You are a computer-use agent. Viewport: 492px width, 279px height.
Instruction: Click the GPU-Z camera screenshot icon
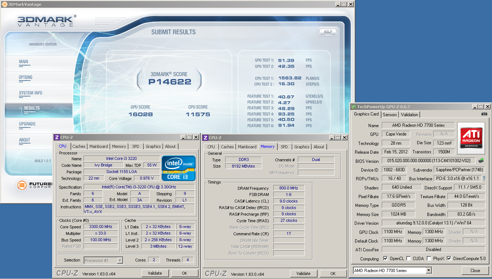(484, 114)
